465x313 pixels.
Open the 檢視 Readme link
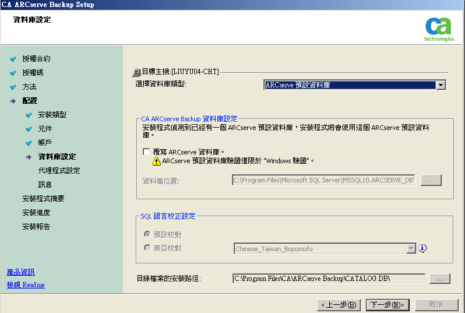[x=26, y=285]
